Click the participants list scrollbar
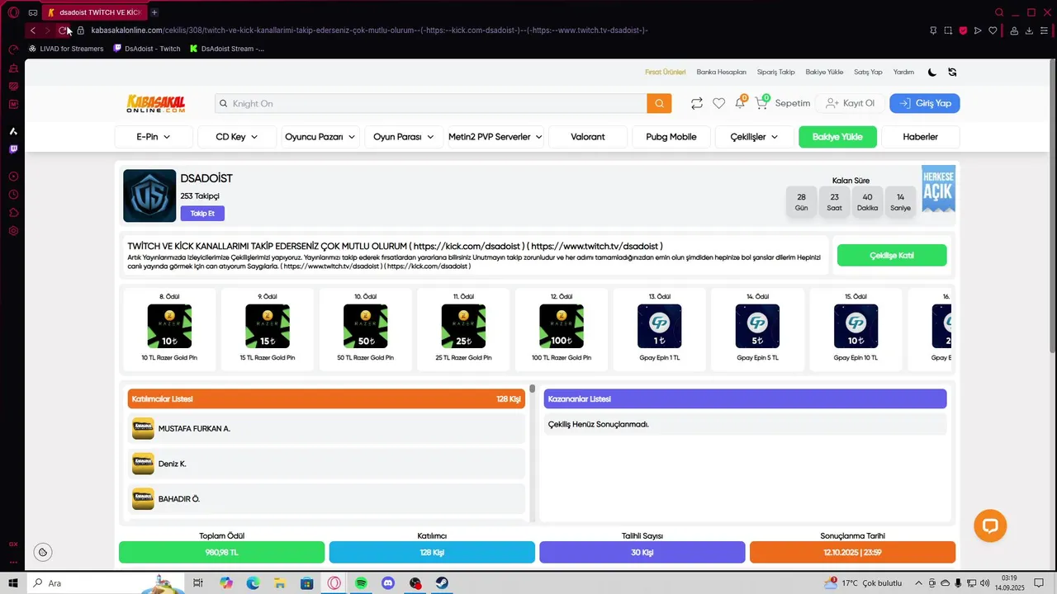Viewport: 1057px width, 594px height. pyautogui.click(x=533, y=389)
